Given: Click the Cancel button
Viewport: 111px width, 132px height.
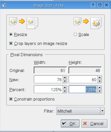Looking at the screenshot, I should tap(94, 124).
